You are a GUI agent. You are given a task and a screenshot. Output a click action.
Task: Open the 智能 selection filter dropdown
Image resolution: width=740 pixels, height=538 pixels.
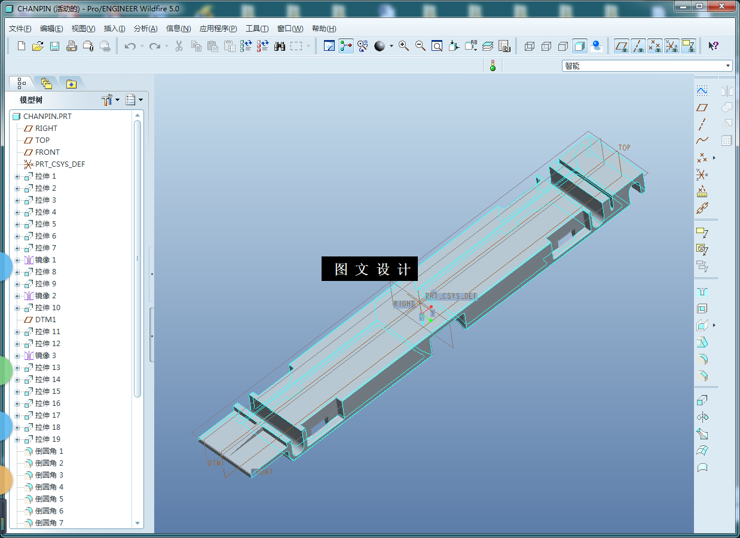click(727, 66)
